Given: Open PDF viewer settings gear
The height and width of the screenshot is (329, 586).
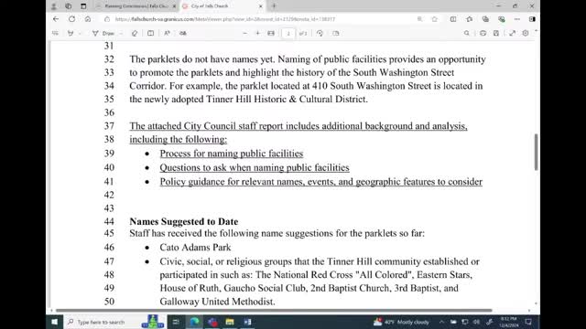Looking at the screenshot, I should coord(526,33).
